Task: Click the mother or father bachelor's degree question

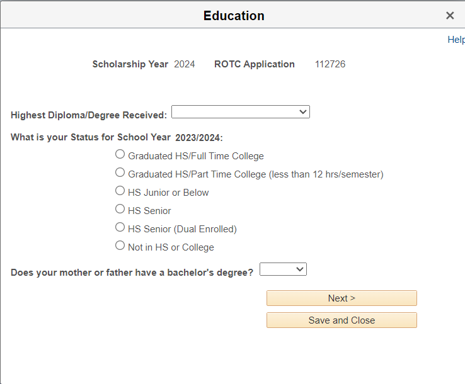Action: 132,273
